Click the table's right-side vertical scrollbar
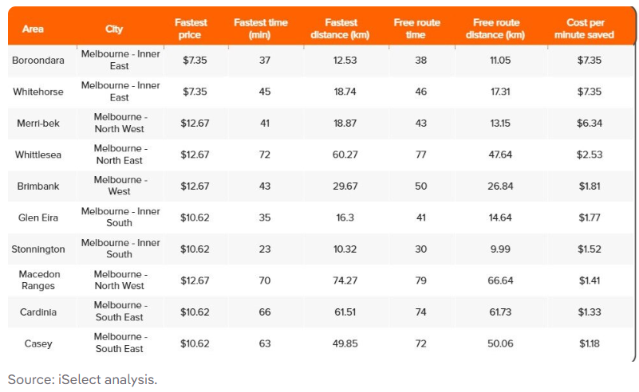Image resolution: width=639 pixels, height=392 pixels. [x=635, y=199]
